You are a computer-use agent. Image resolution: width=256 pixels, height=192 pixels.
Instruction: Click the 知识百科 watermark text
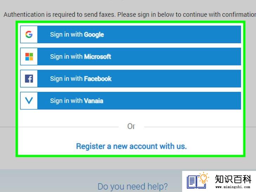coord(233,179)
